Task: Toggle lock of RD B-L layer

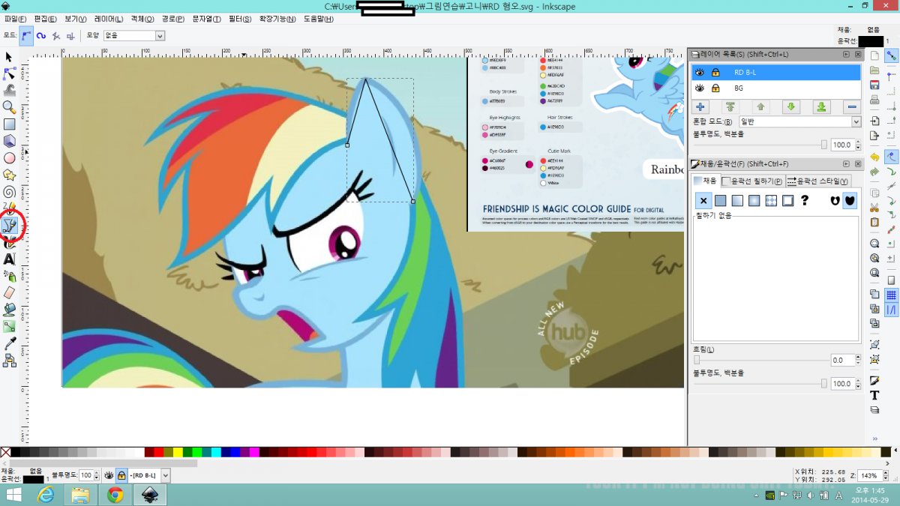Action: click(715, 72)
